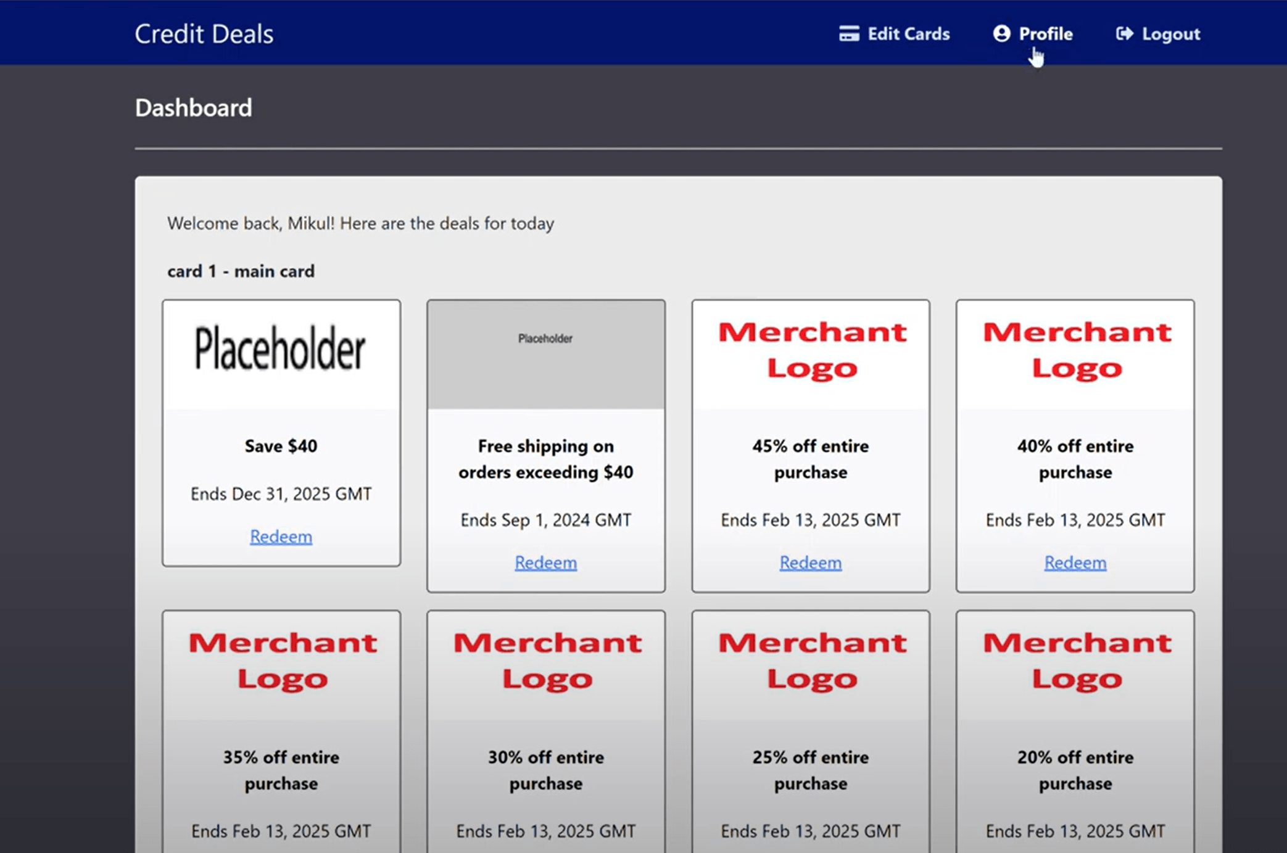1287x853 pixels.
Task: Click Merchant Logo on 35% off card
Action: [282, 661]
